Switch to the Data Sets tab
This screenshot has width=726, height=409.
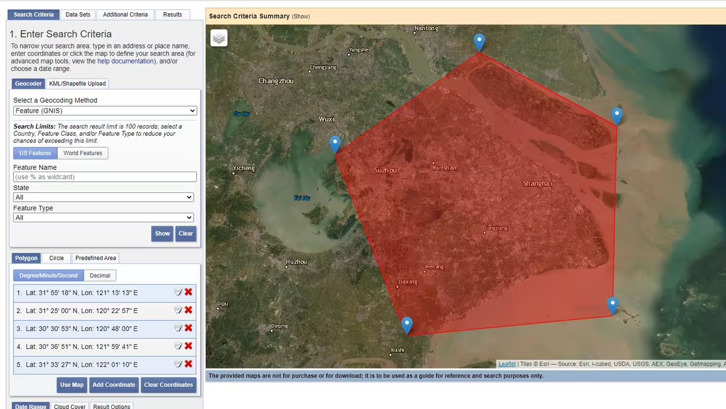point(77,14)
